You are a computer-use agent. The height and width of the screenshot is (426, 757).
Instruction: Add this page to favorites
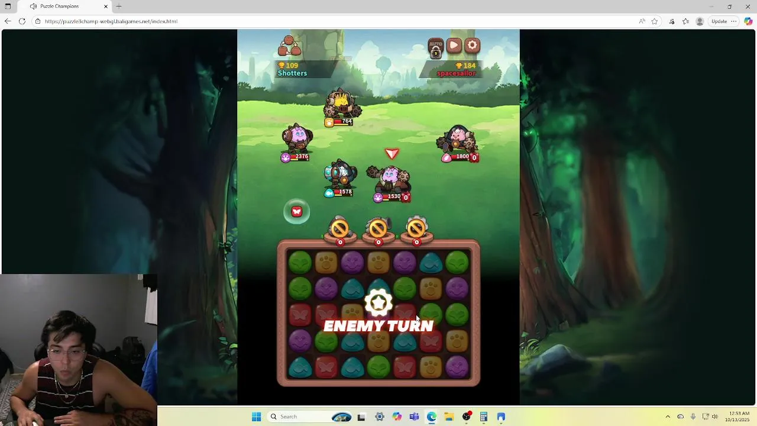tap(655, 21)
